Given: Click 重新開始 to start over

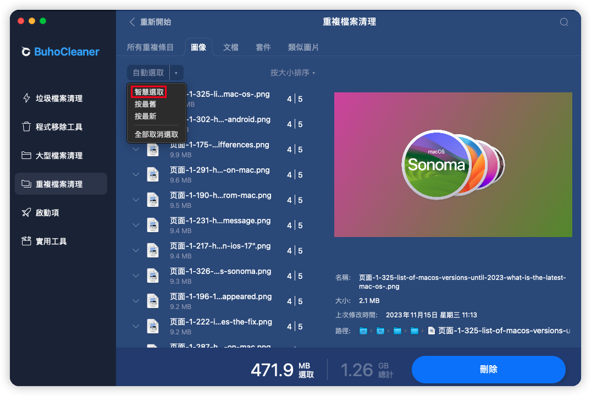Looking at the screenshot, I should point(156,22).
